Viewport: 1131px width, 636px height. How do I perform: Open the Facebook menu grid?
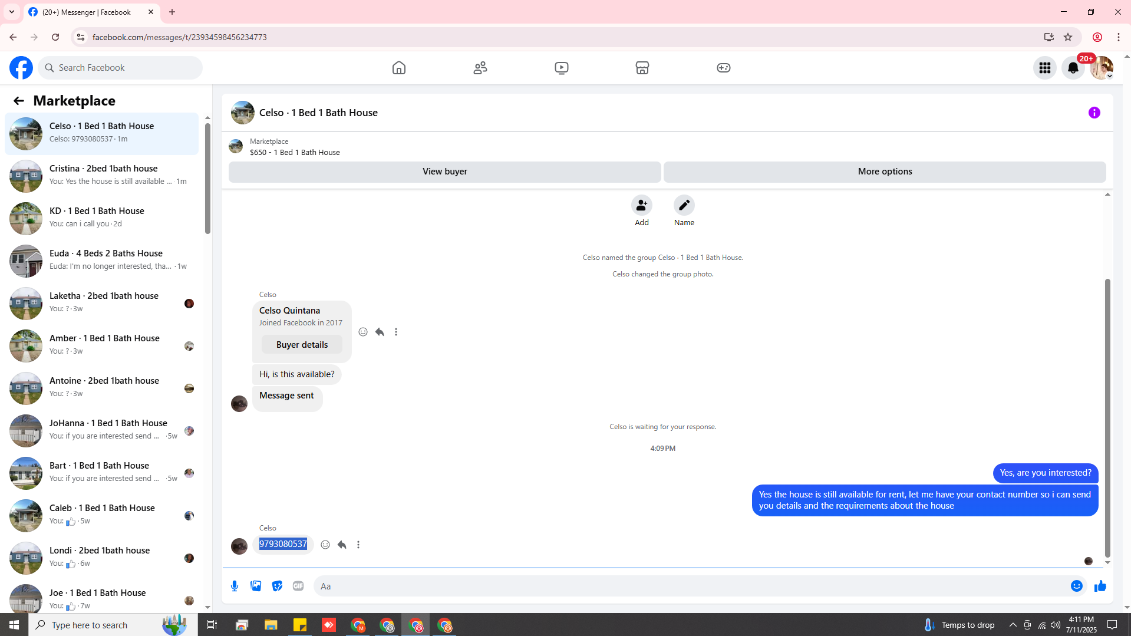pos(1045,68)
